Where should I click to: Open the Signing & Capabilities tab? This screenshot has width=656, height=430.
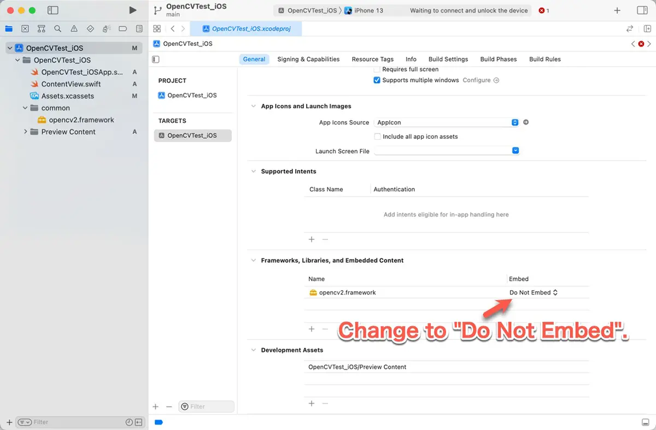coord(308,59)
